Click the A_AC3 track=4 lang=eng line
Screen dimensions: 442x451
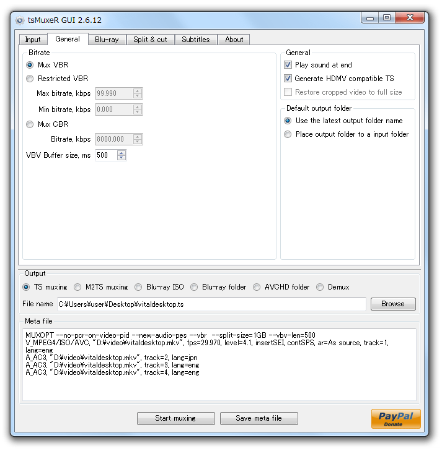click(112, 373)
